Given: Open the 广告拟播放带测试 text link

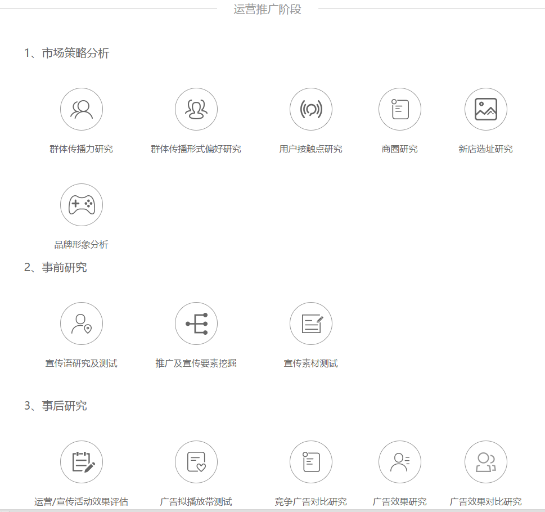Looking at the screenshot, I should [196, 502].
